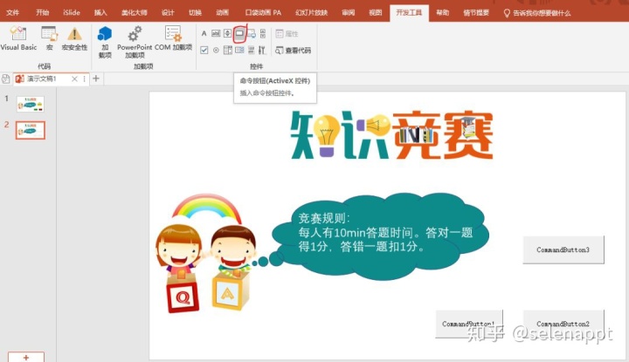This screenshot has width=629, height=362.
Task: Select the cartoon children Q&A picture
Action: pyautogui.click(x=206, y=253)
